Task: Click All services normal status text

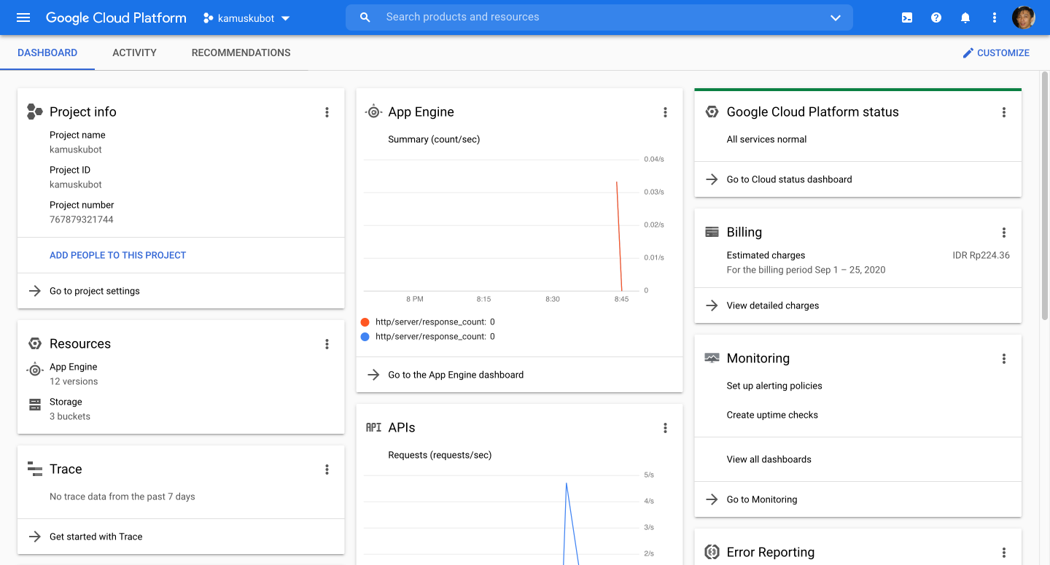Action: click(x=766, y=139)
